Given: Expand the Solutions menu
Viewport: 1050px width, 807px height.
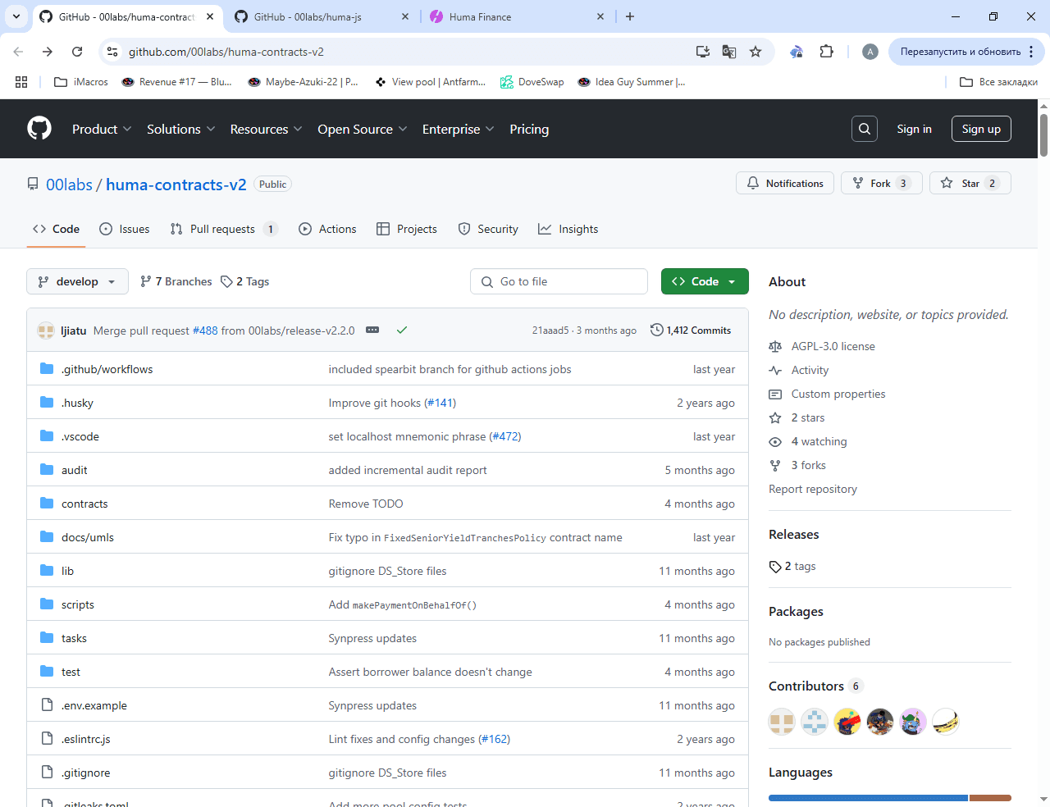Looking at the screenshot, I should (181, 129).
